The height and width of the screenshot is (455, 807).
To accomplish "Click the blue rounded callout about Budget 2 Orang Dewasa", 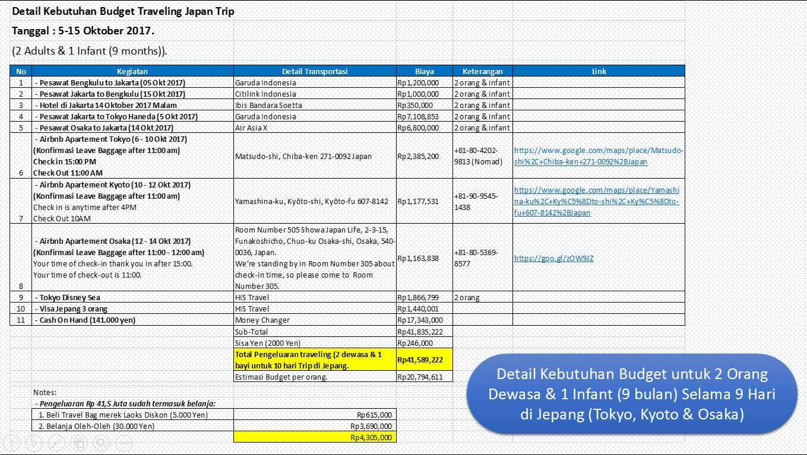I will tap(632, 393).
